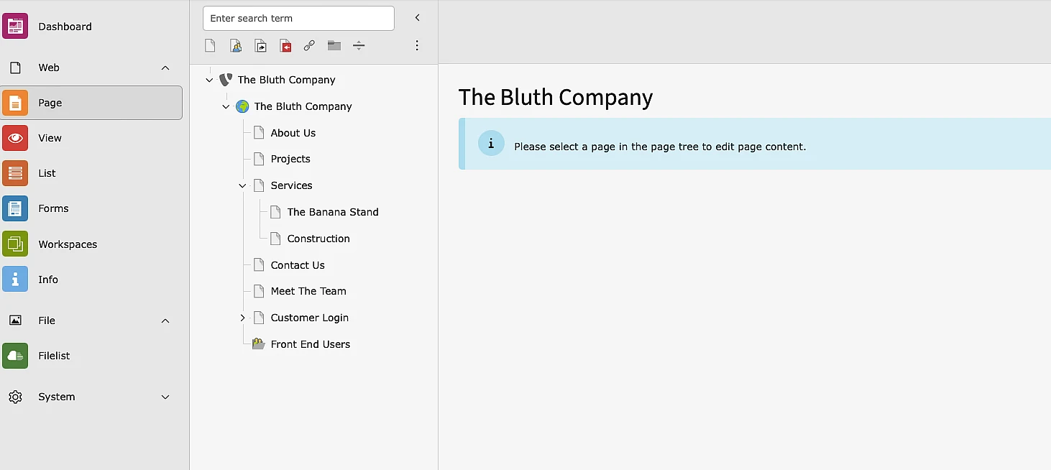Click the red mount point page icon
The height and width of the screenshot is (470, 1051).
pyautogui.click(x=285, y=46)
